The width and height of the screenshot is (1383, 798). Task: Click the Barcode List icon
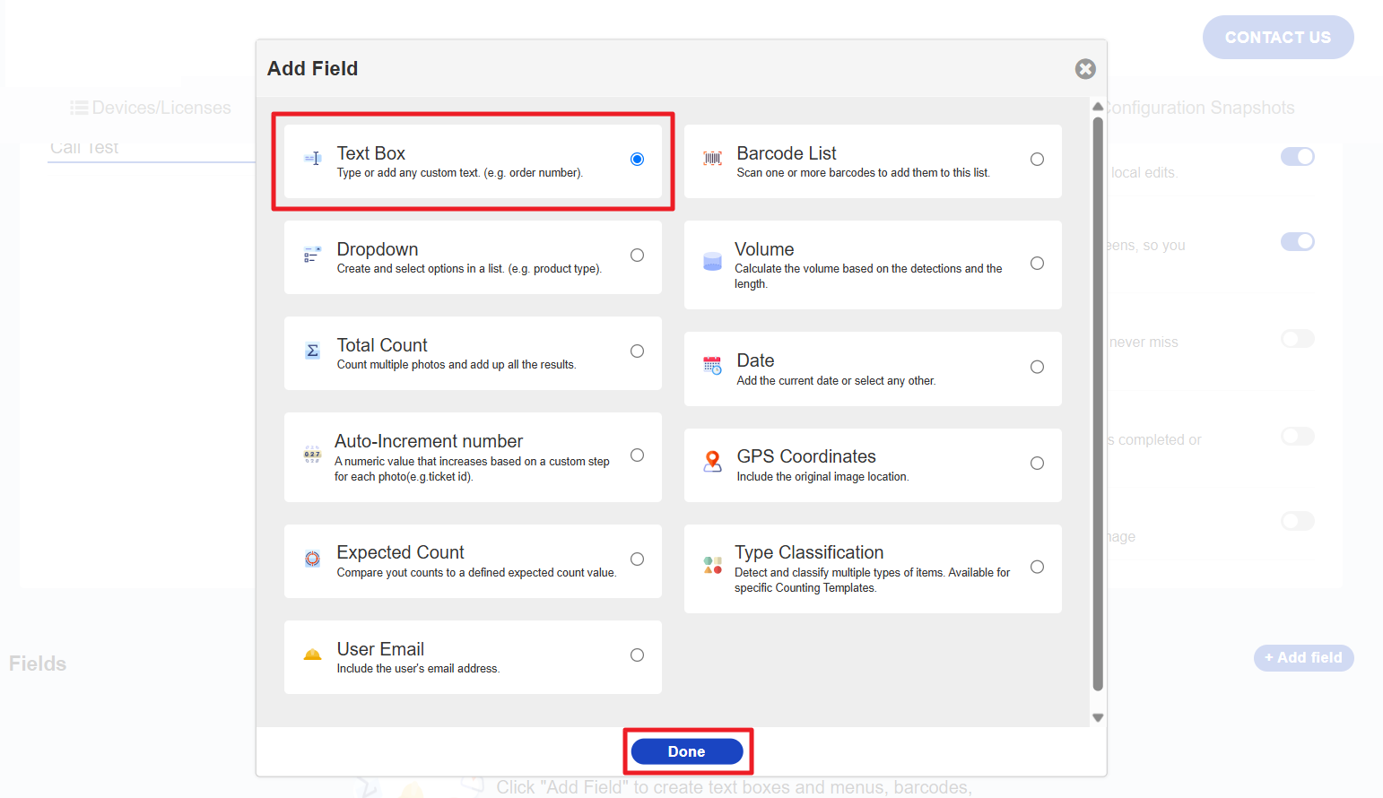712,159
